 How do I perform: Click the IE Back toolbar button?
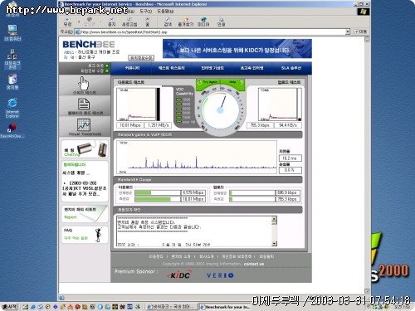(x=67, y=22)
